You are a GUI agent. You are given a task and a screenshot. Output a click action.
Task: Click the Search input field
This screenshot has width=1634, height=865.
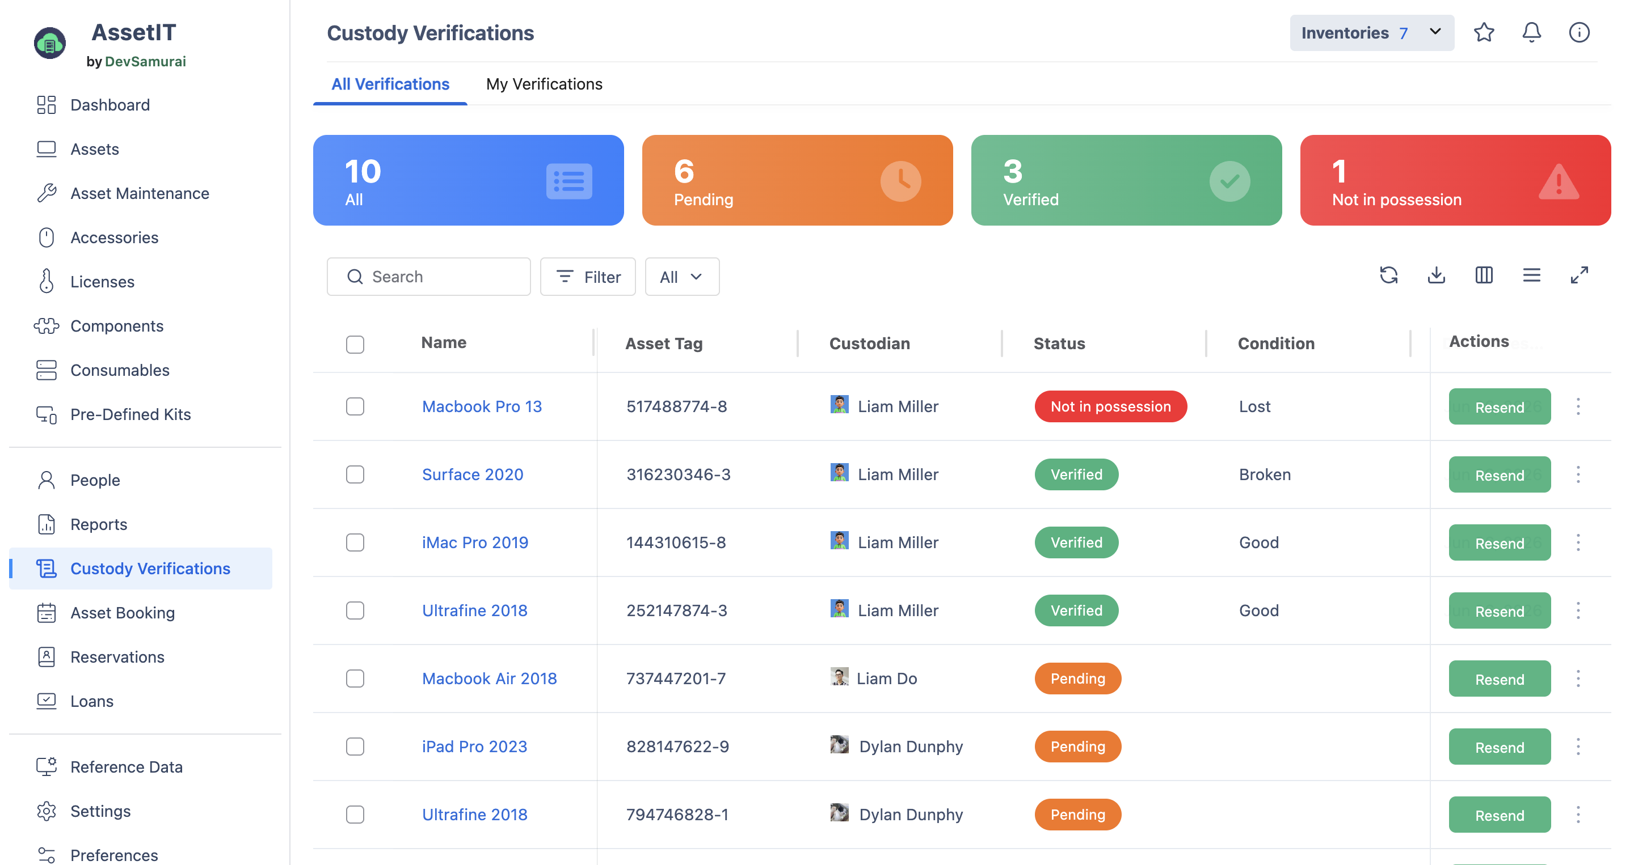click(429, 276)
